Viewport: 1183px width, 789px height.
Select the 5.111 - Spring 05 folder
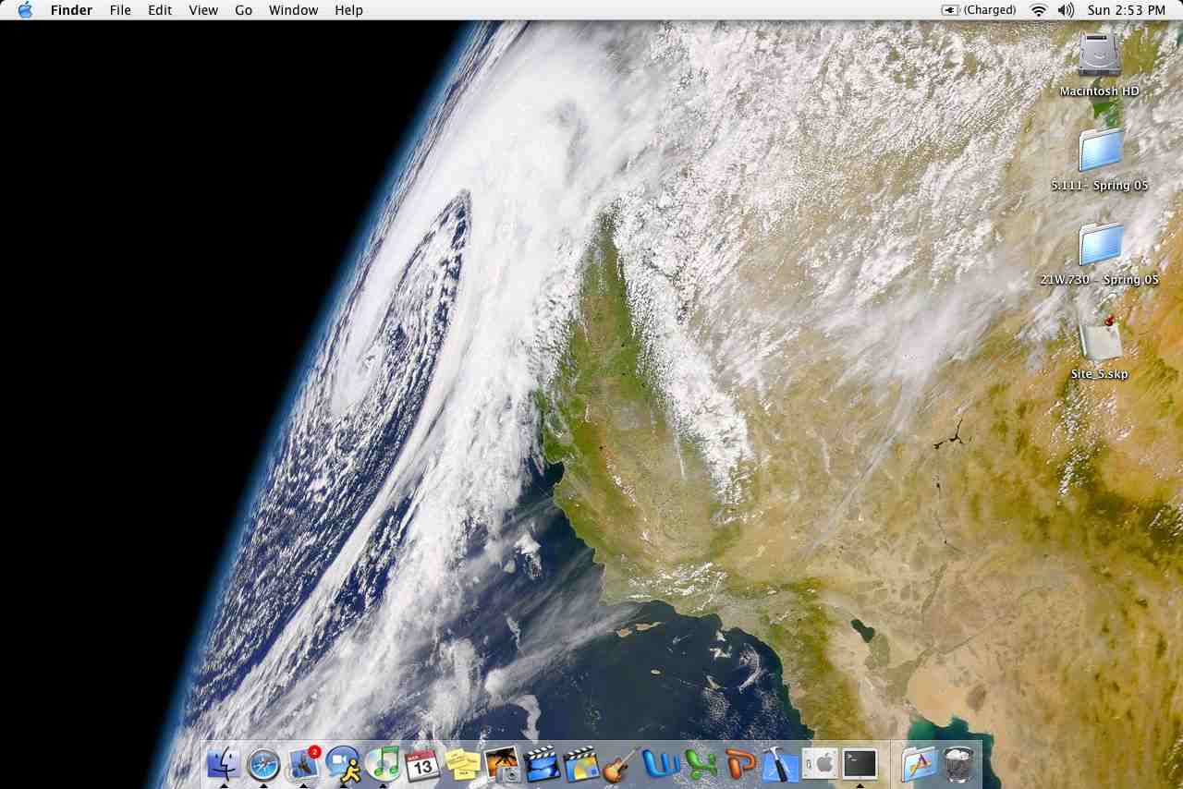point(1100,150)
